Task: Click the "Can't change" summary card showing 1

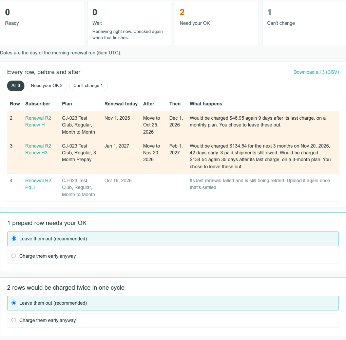Action: 304,23
